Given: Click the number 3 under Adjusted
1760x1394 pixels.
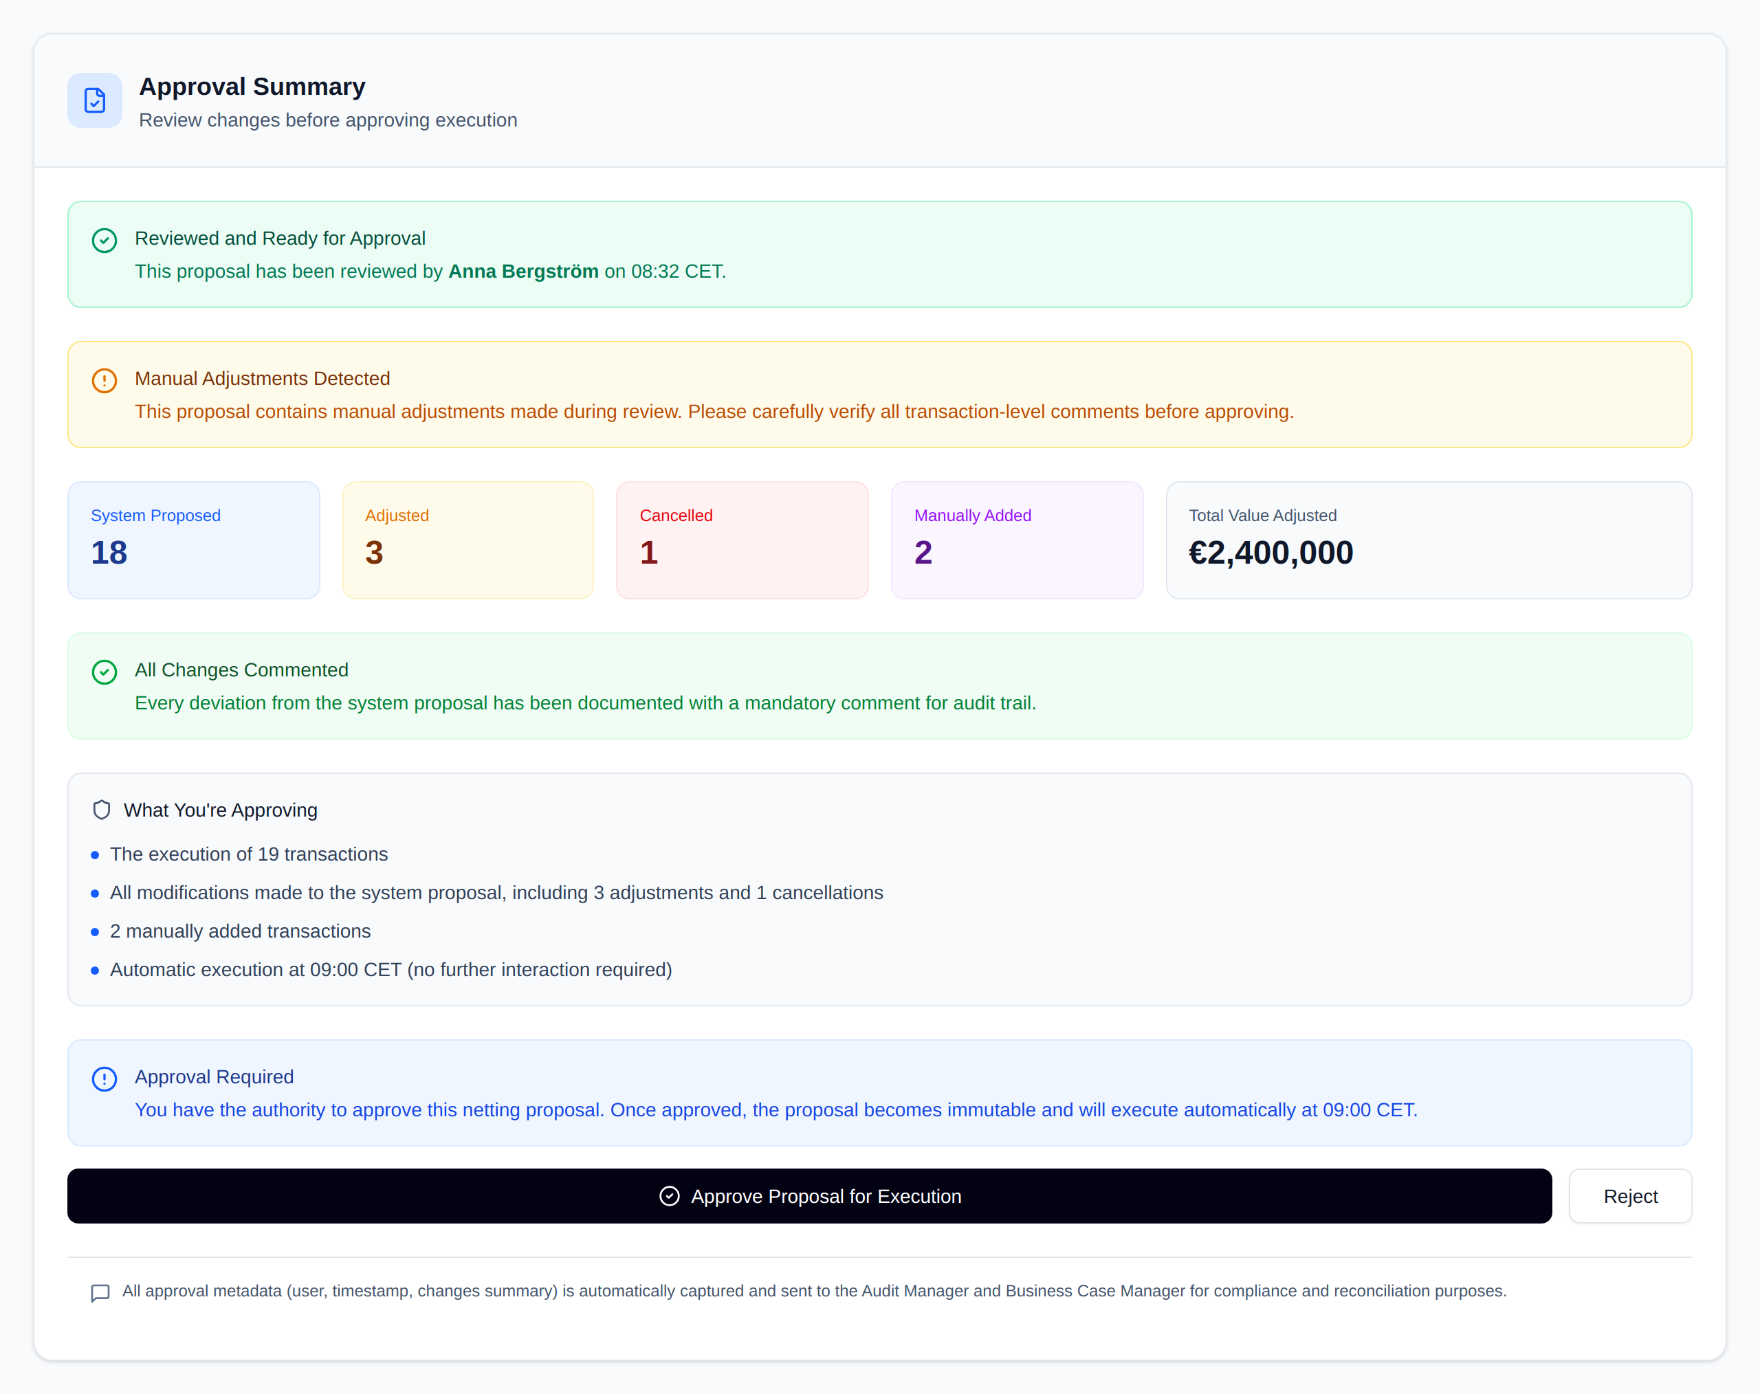Looking at the screenshot, I should pos(374,553).
